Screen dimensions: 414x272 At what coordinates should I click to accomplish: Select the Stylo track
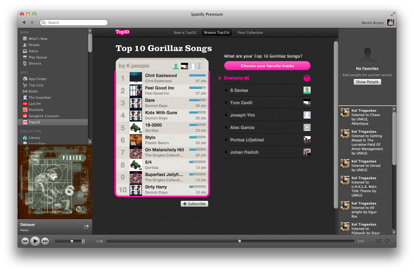pyautogui.click(x=162, y=140)
